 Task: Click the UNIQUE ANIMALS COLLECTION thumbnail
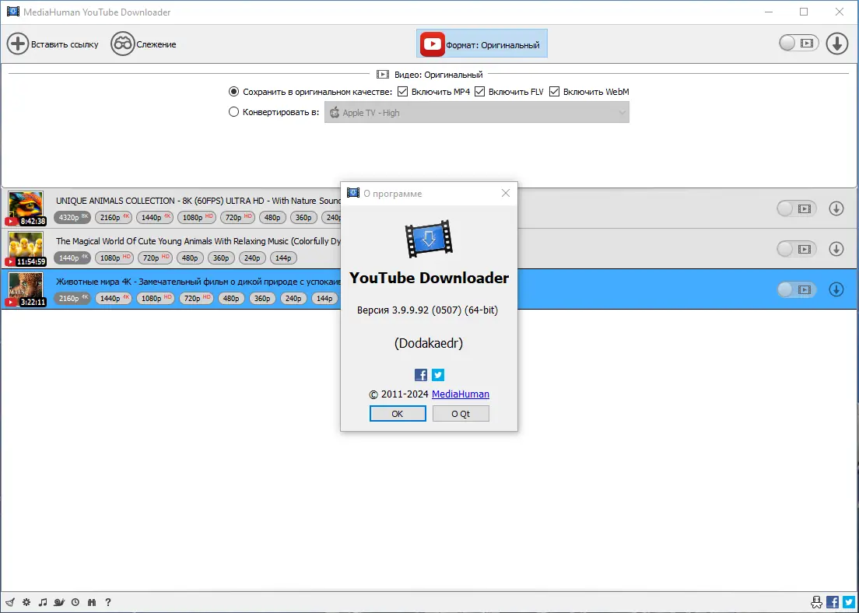tap(26, 208)
